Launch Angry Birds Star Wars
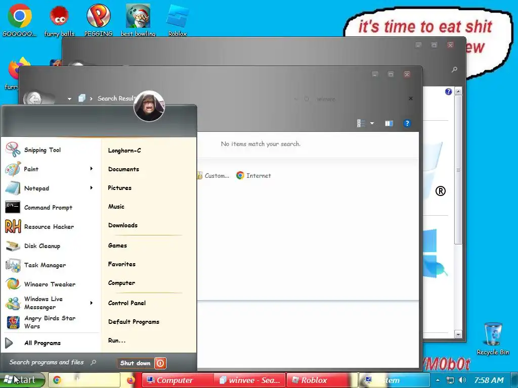 point(50,322)
